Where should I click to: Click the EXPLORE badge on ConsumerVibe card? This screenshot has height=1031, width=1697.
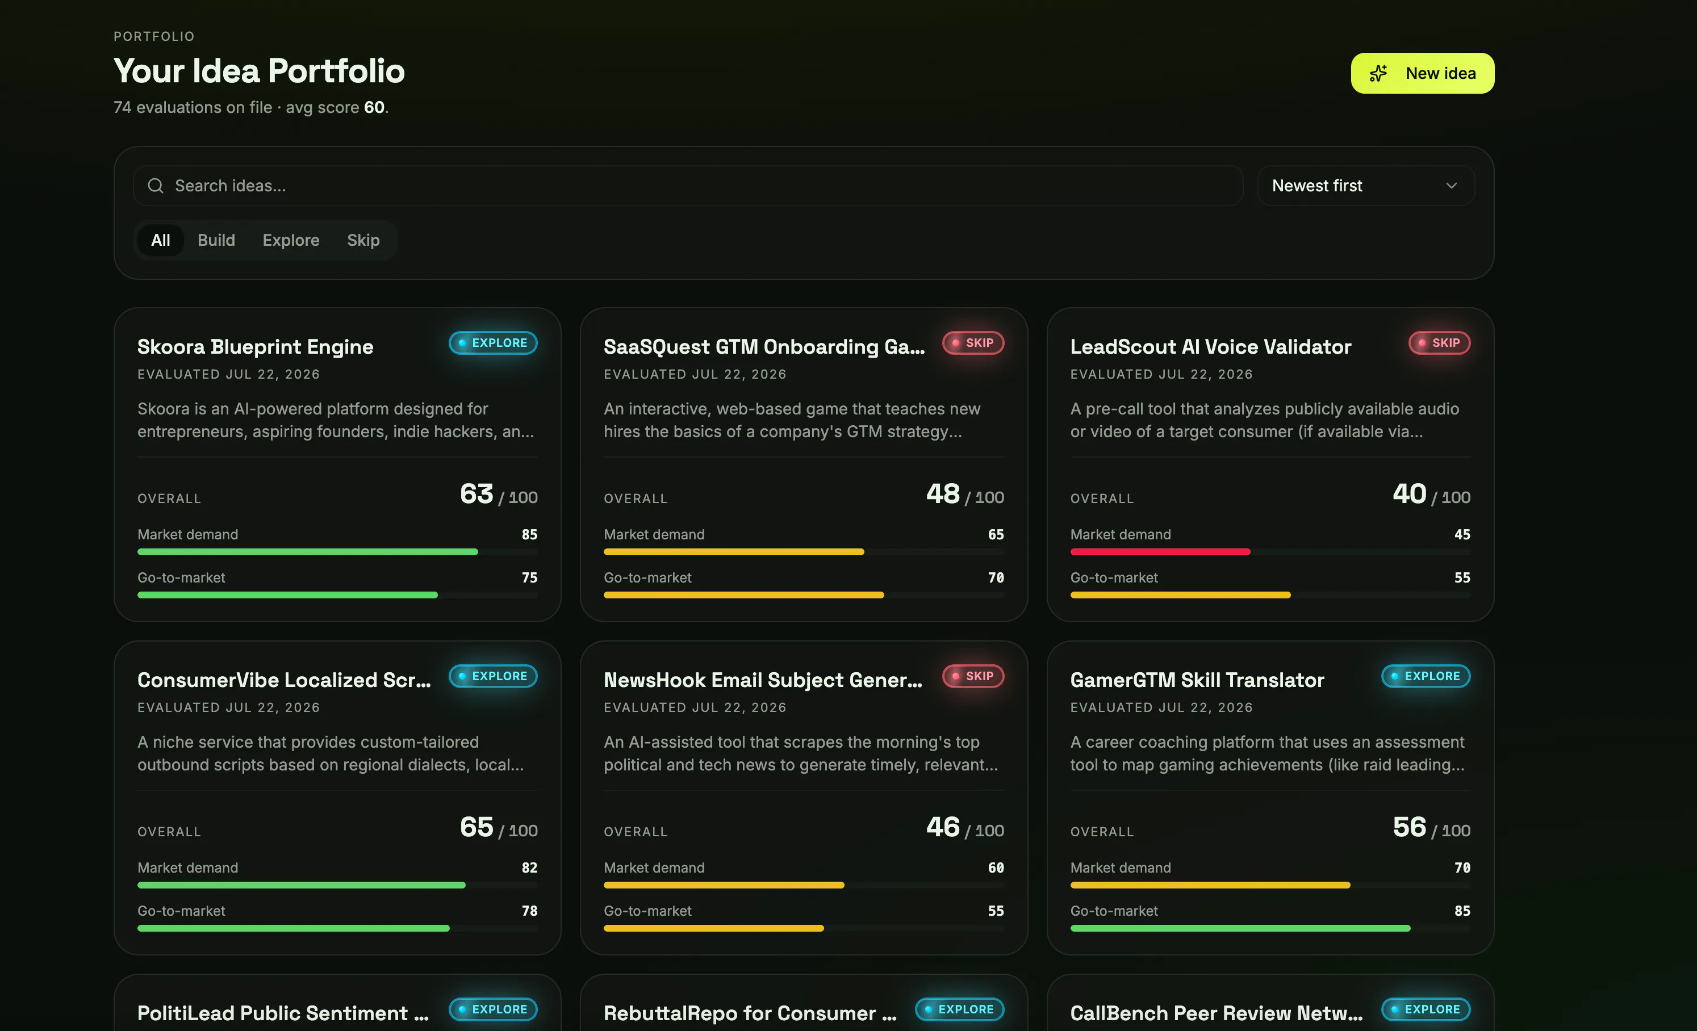pos(493,676)
